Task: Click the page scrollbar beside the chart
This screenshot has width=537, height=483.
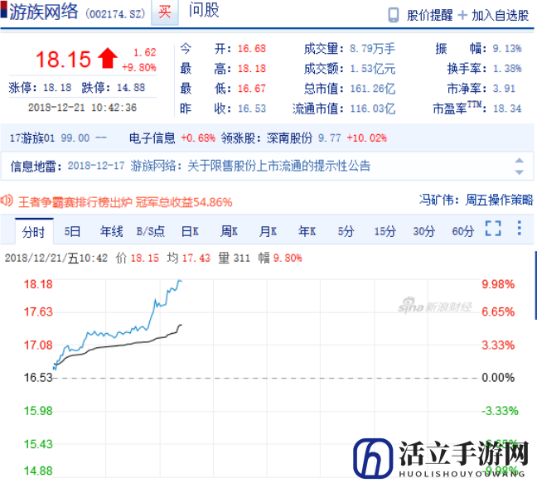Action: (535, 285)
